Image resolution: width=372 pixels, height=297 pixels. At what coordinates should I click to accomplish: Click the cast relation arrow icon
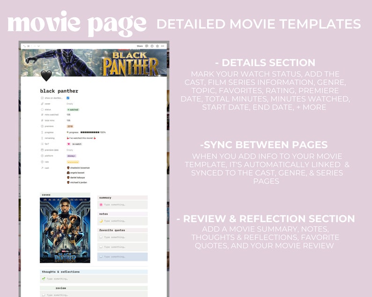tap(42, 168)
